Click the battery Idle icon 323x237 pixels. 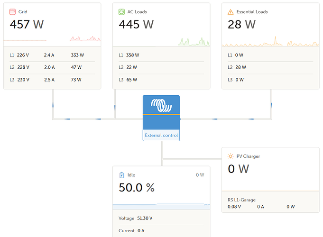[x=121, y=175]
